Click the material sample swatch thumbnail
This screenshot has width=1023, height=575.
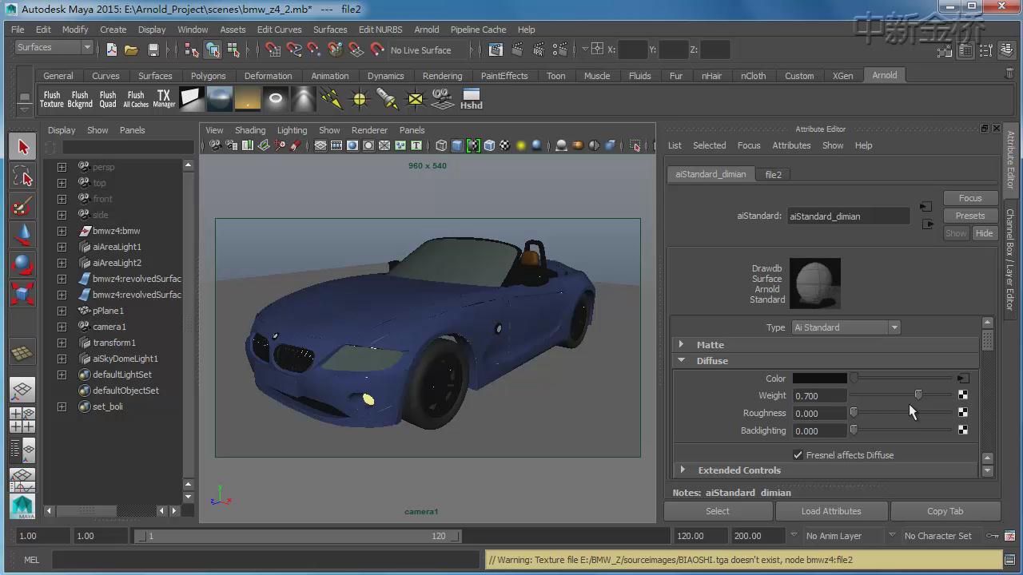814,284
